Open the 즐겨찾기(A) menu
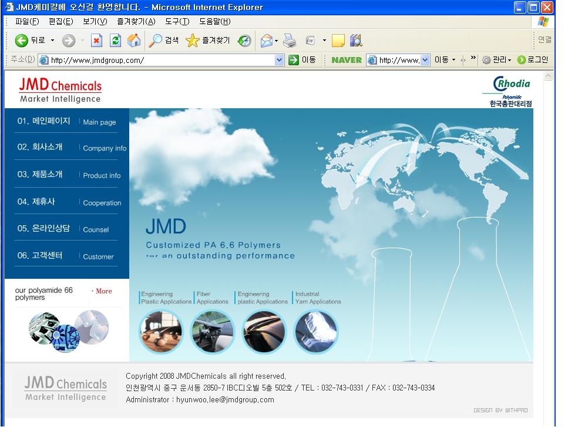The width and height of the screenshot is (568, 427). point(136,21)
